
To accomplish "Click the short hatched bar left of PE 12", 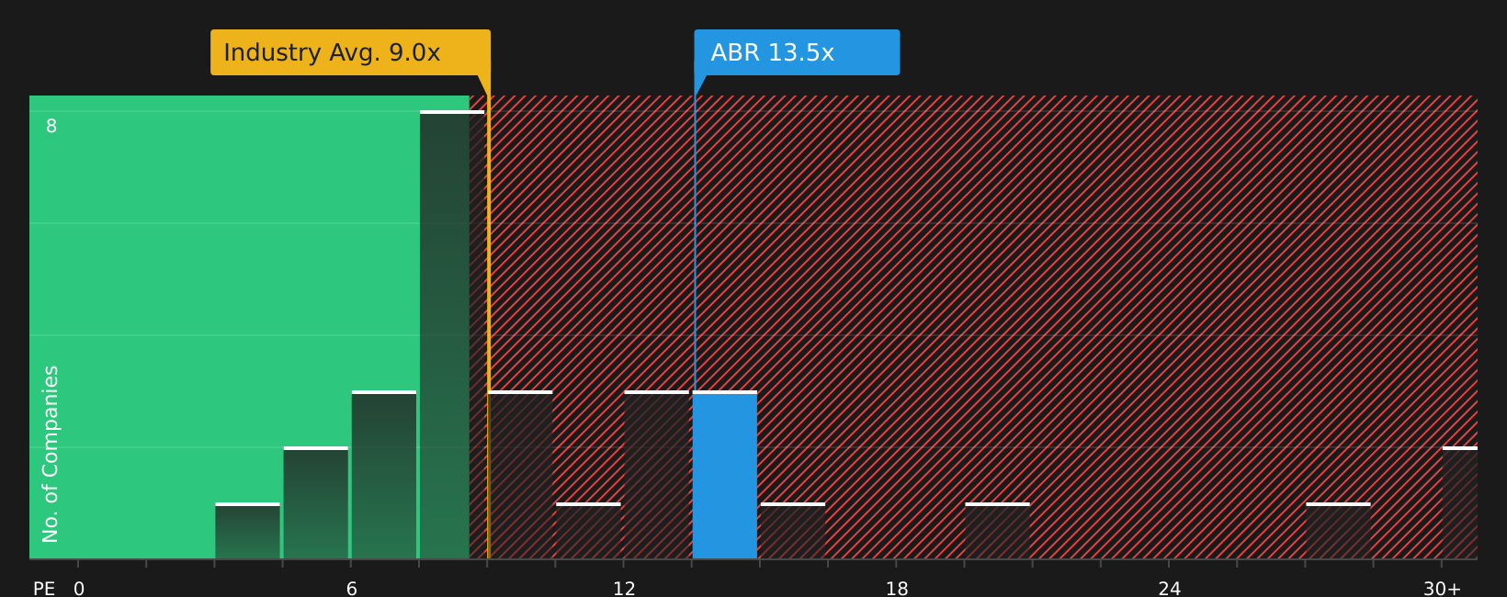I will [x=588, y=531].
